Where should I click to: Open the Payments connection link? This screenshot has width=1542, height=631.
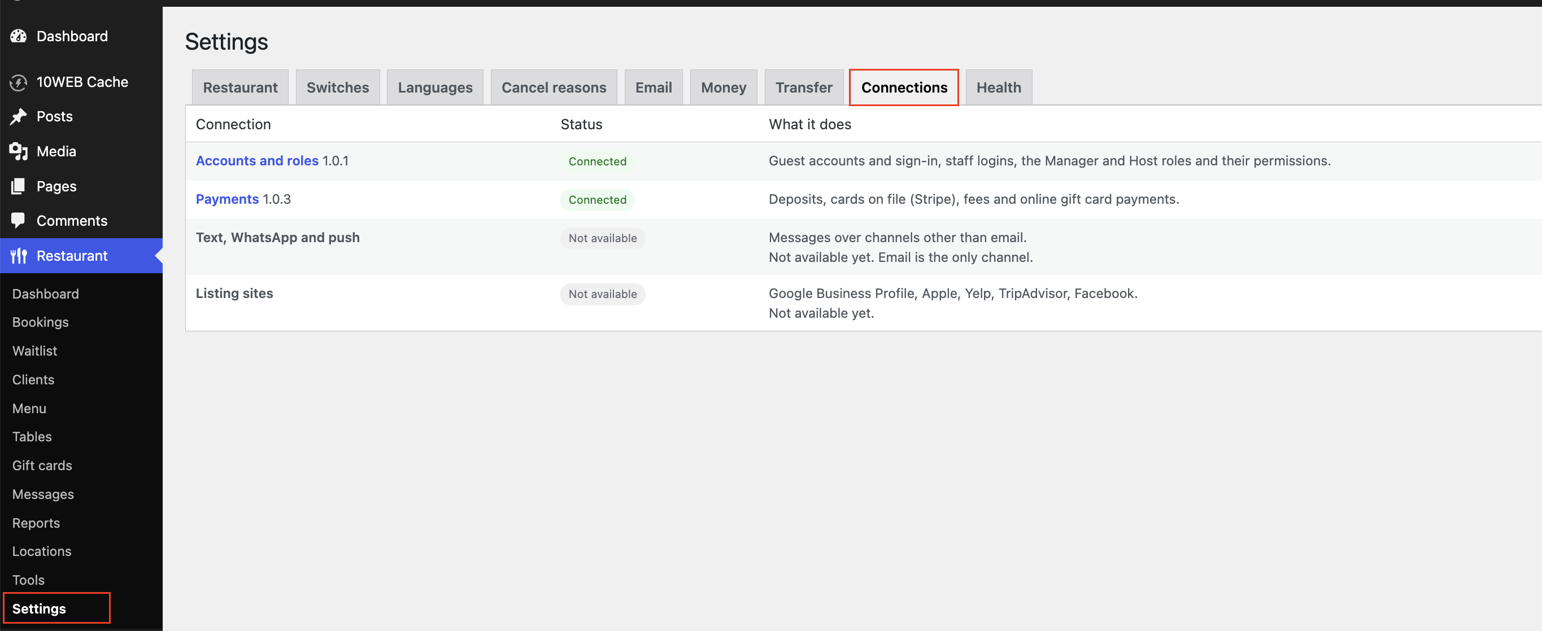click(x=227, y=199)
